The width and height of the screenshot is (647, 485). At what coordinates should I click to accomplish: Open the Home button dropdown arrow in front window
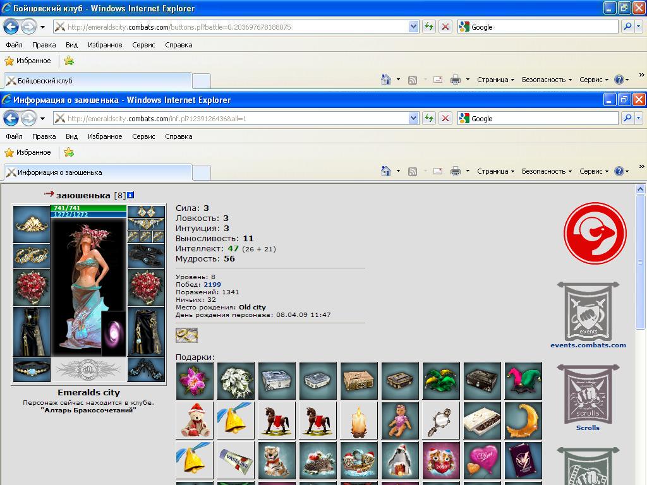pyautogui.click(x=398, y=171)
